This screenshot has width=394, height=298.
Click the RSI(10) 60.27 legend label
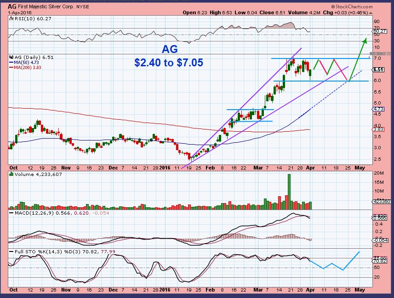(x=33, y=18)
